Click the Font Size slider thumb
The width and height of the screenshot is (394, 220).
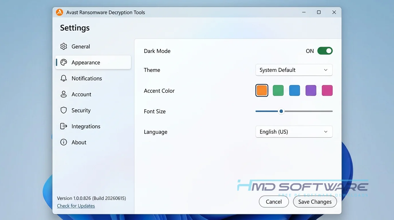(x=281, y=111)
